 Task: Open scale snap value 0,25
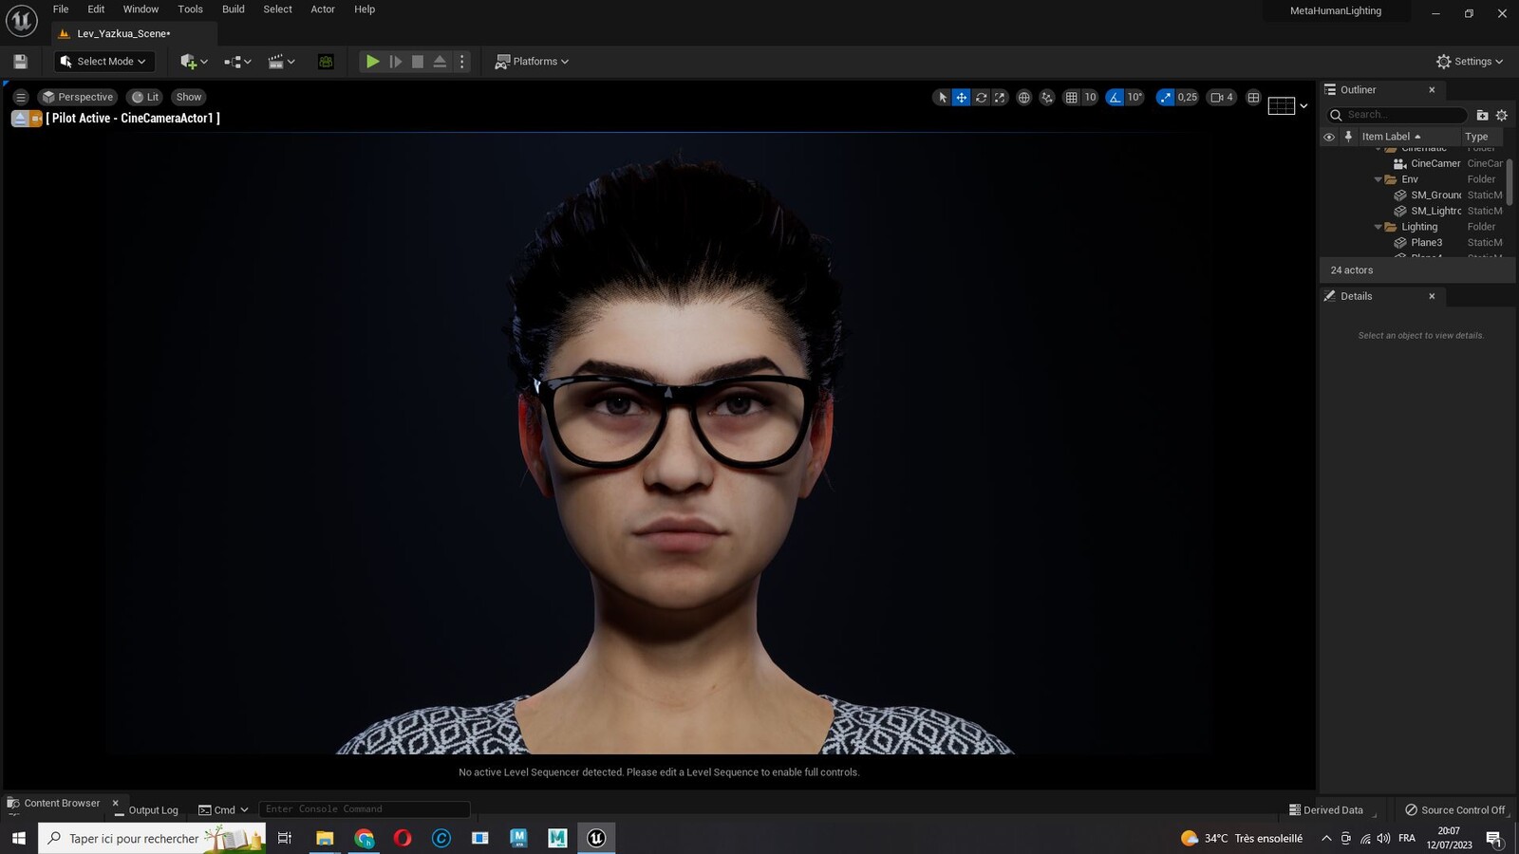point(1188,97)
